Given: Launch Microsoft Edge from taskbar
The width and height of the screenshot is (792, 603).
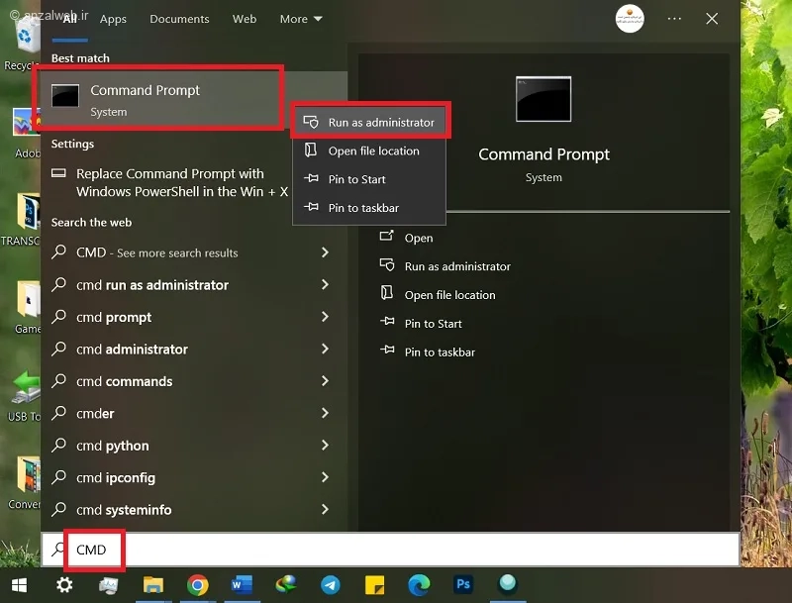Looking at the screenshot, I should (x=419, y=585).
